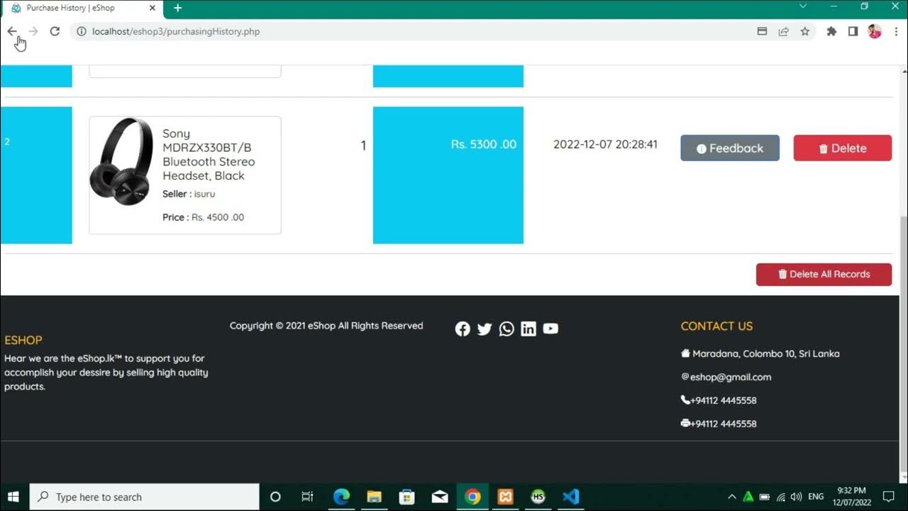Screen dimensions: 908x511
Task: Click the Seller : isuru text
Action: (189, 194)
